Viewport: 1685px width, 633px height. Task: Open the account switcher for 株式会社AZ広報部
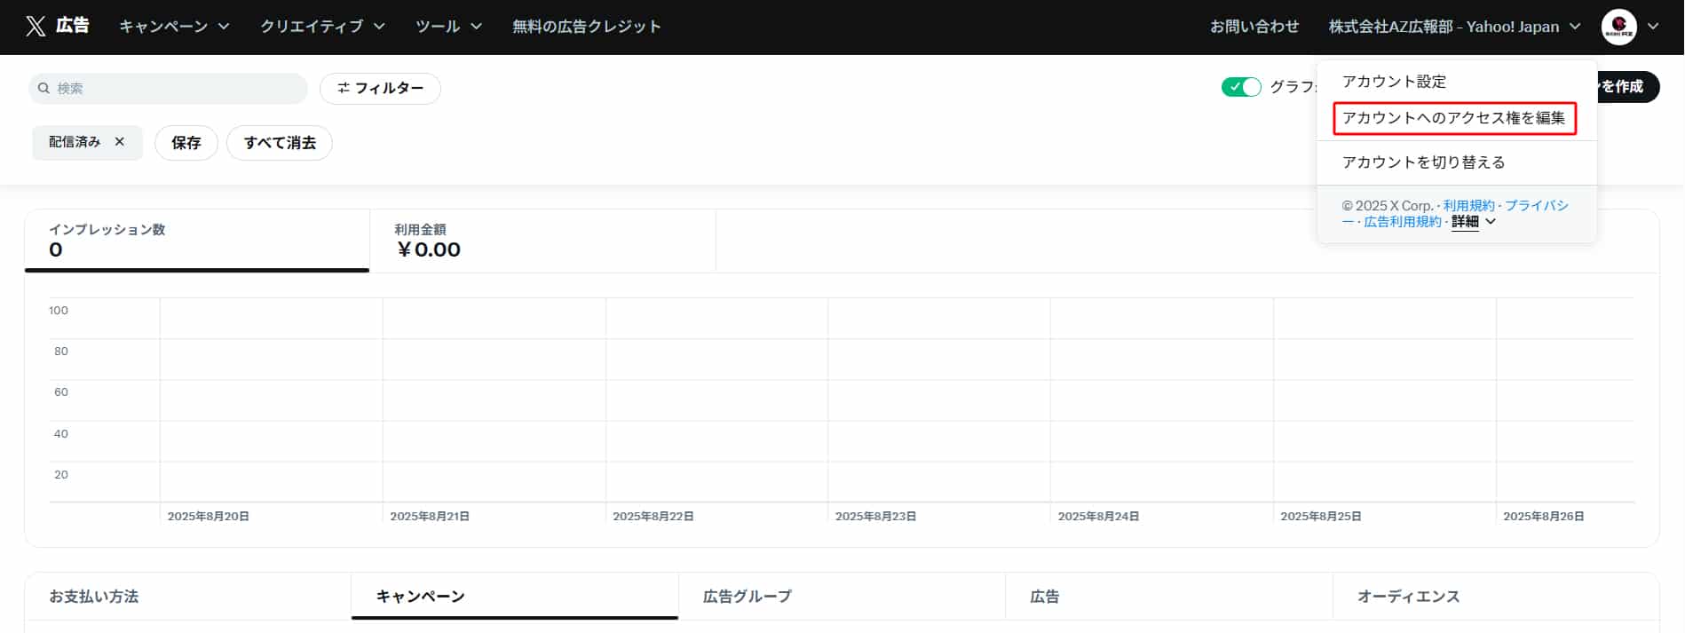(x=1453, y=27)
